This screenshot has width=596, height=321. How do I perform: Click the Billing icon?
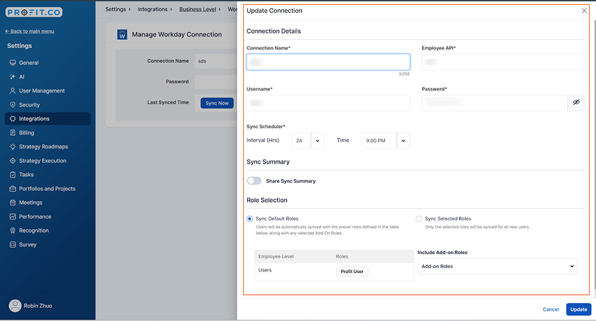[13, 133]
